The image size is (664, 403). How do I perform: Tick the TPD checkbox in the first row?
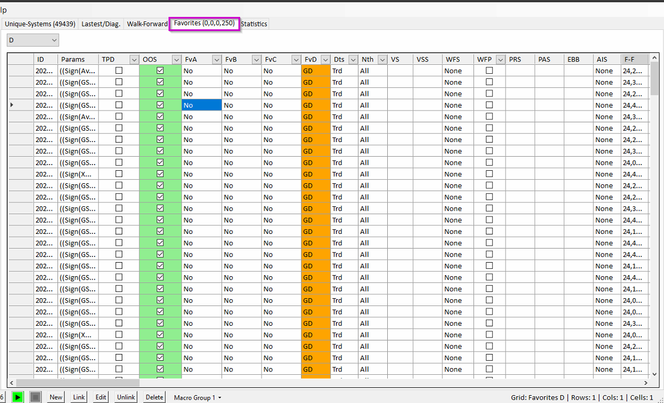coord(119,70)
